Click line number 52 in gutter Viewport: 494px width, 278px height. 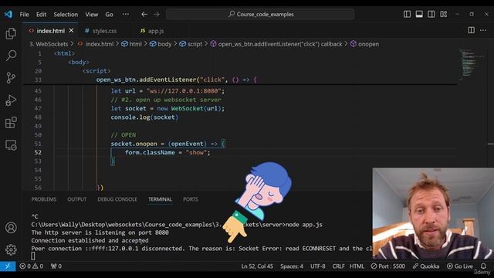38,153
